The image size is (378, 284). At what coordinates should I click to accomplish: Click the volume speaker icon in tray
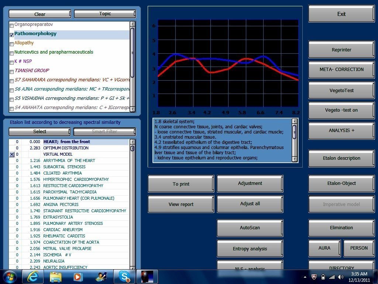point(340,277)
